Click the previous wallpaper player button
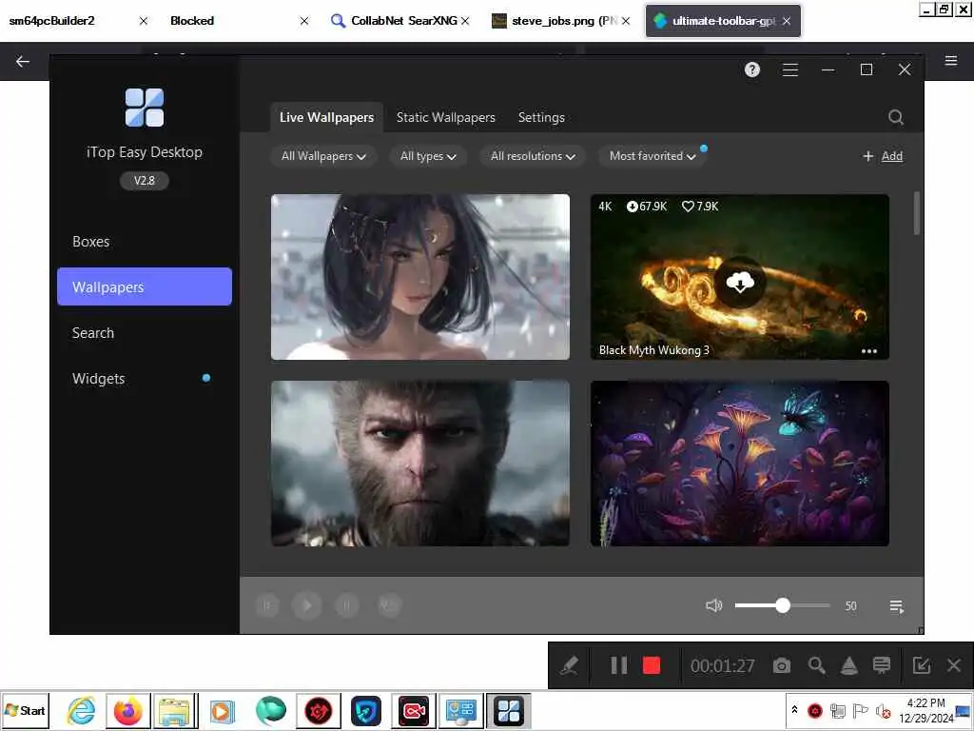Screen dimensions: 974x731 (x=267, y=604)
